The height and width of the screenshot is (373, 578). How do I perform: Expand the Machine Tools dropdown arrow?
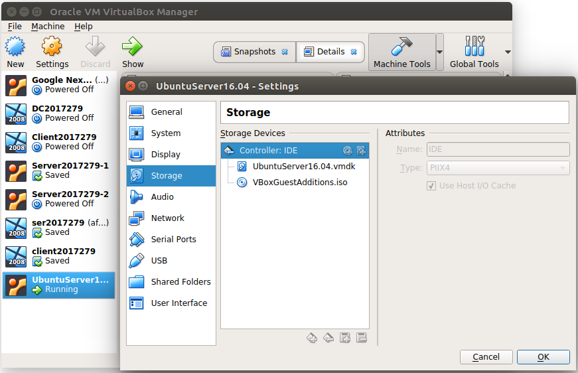point(439,52)
